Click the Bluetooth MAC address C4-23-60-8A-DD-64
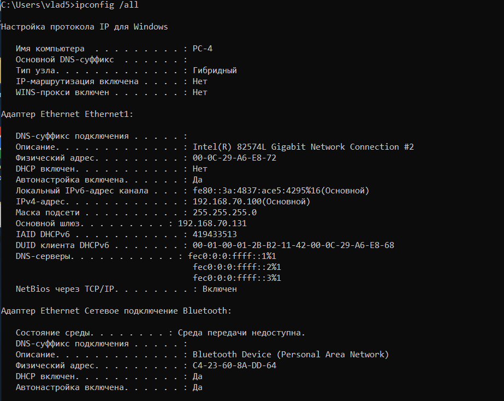504x401 pixels. click(x=234, y=365)
